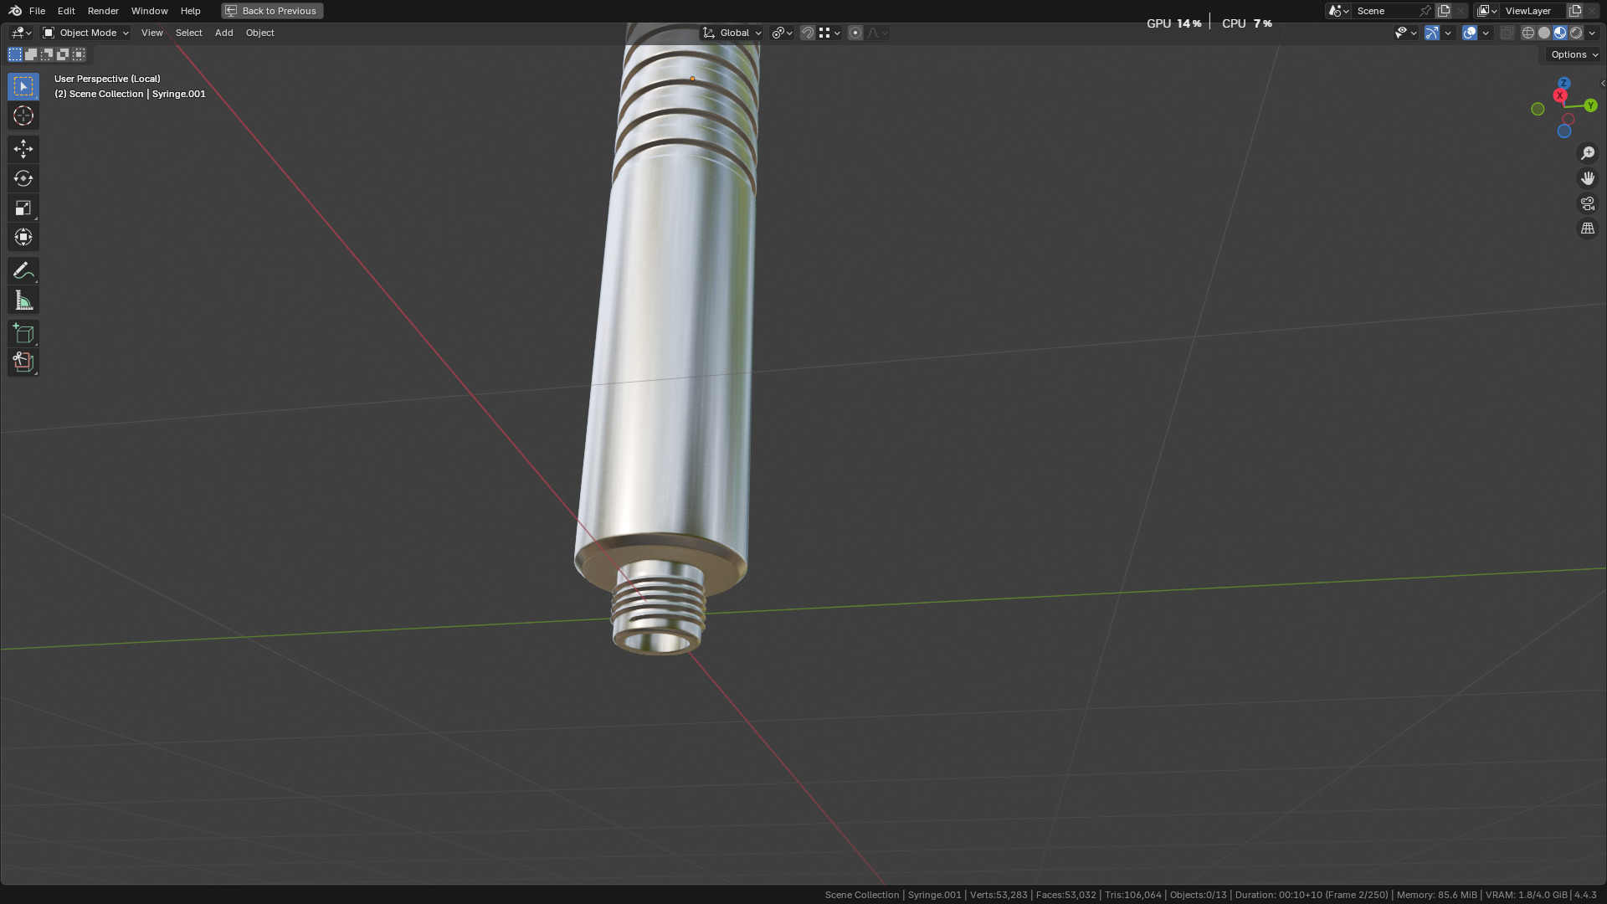Image resolution: width=1607 pixels, height=904 pixels.
Task: Click blue Z axis on navigation gizmo
Action: coord(1563,84)
